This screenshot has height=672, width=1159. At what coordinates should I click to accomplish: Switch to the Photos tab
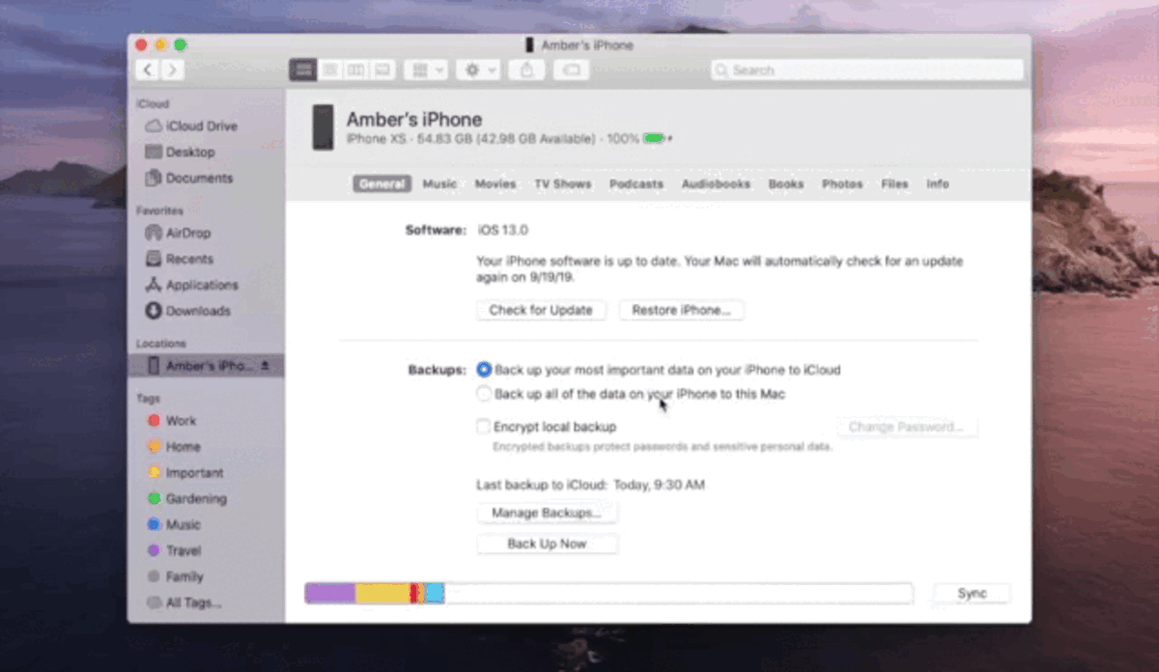(842, 184)
